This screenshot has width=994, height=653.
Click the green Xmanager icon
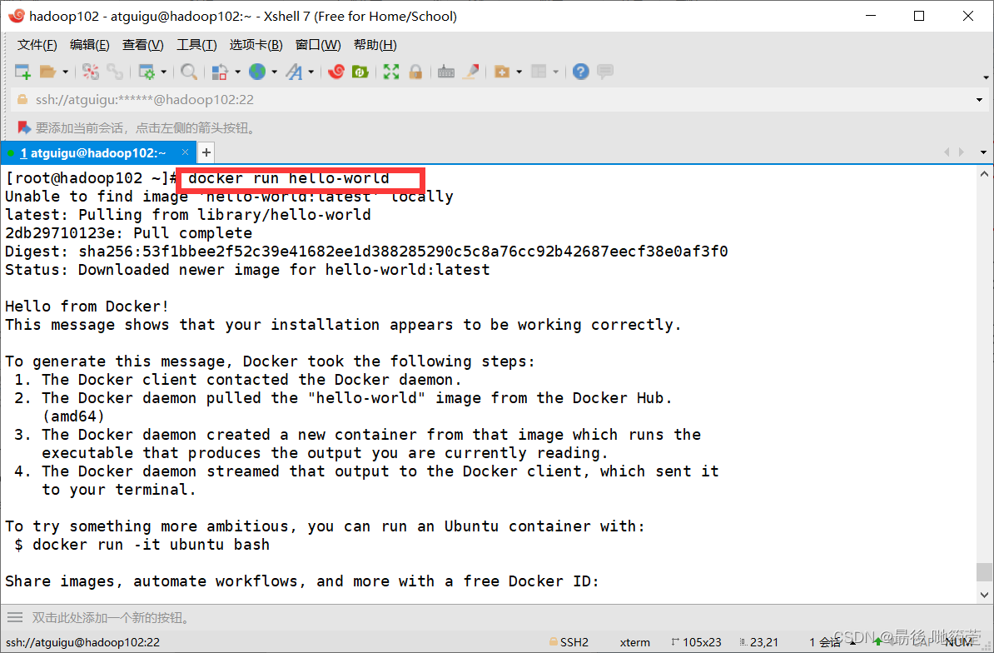360,72
